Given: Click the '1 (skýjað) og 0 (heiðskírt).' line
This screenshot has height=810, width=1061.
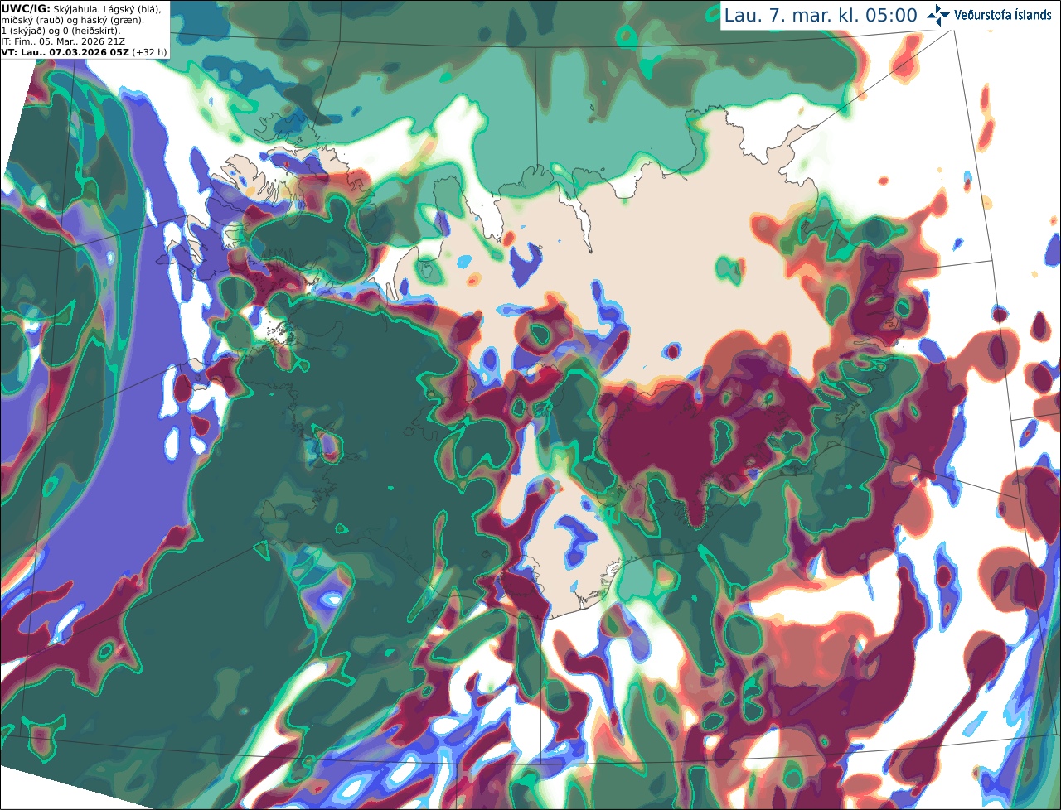Looking at the screenshot, I should pyautogui.click(x=61, y=31).
